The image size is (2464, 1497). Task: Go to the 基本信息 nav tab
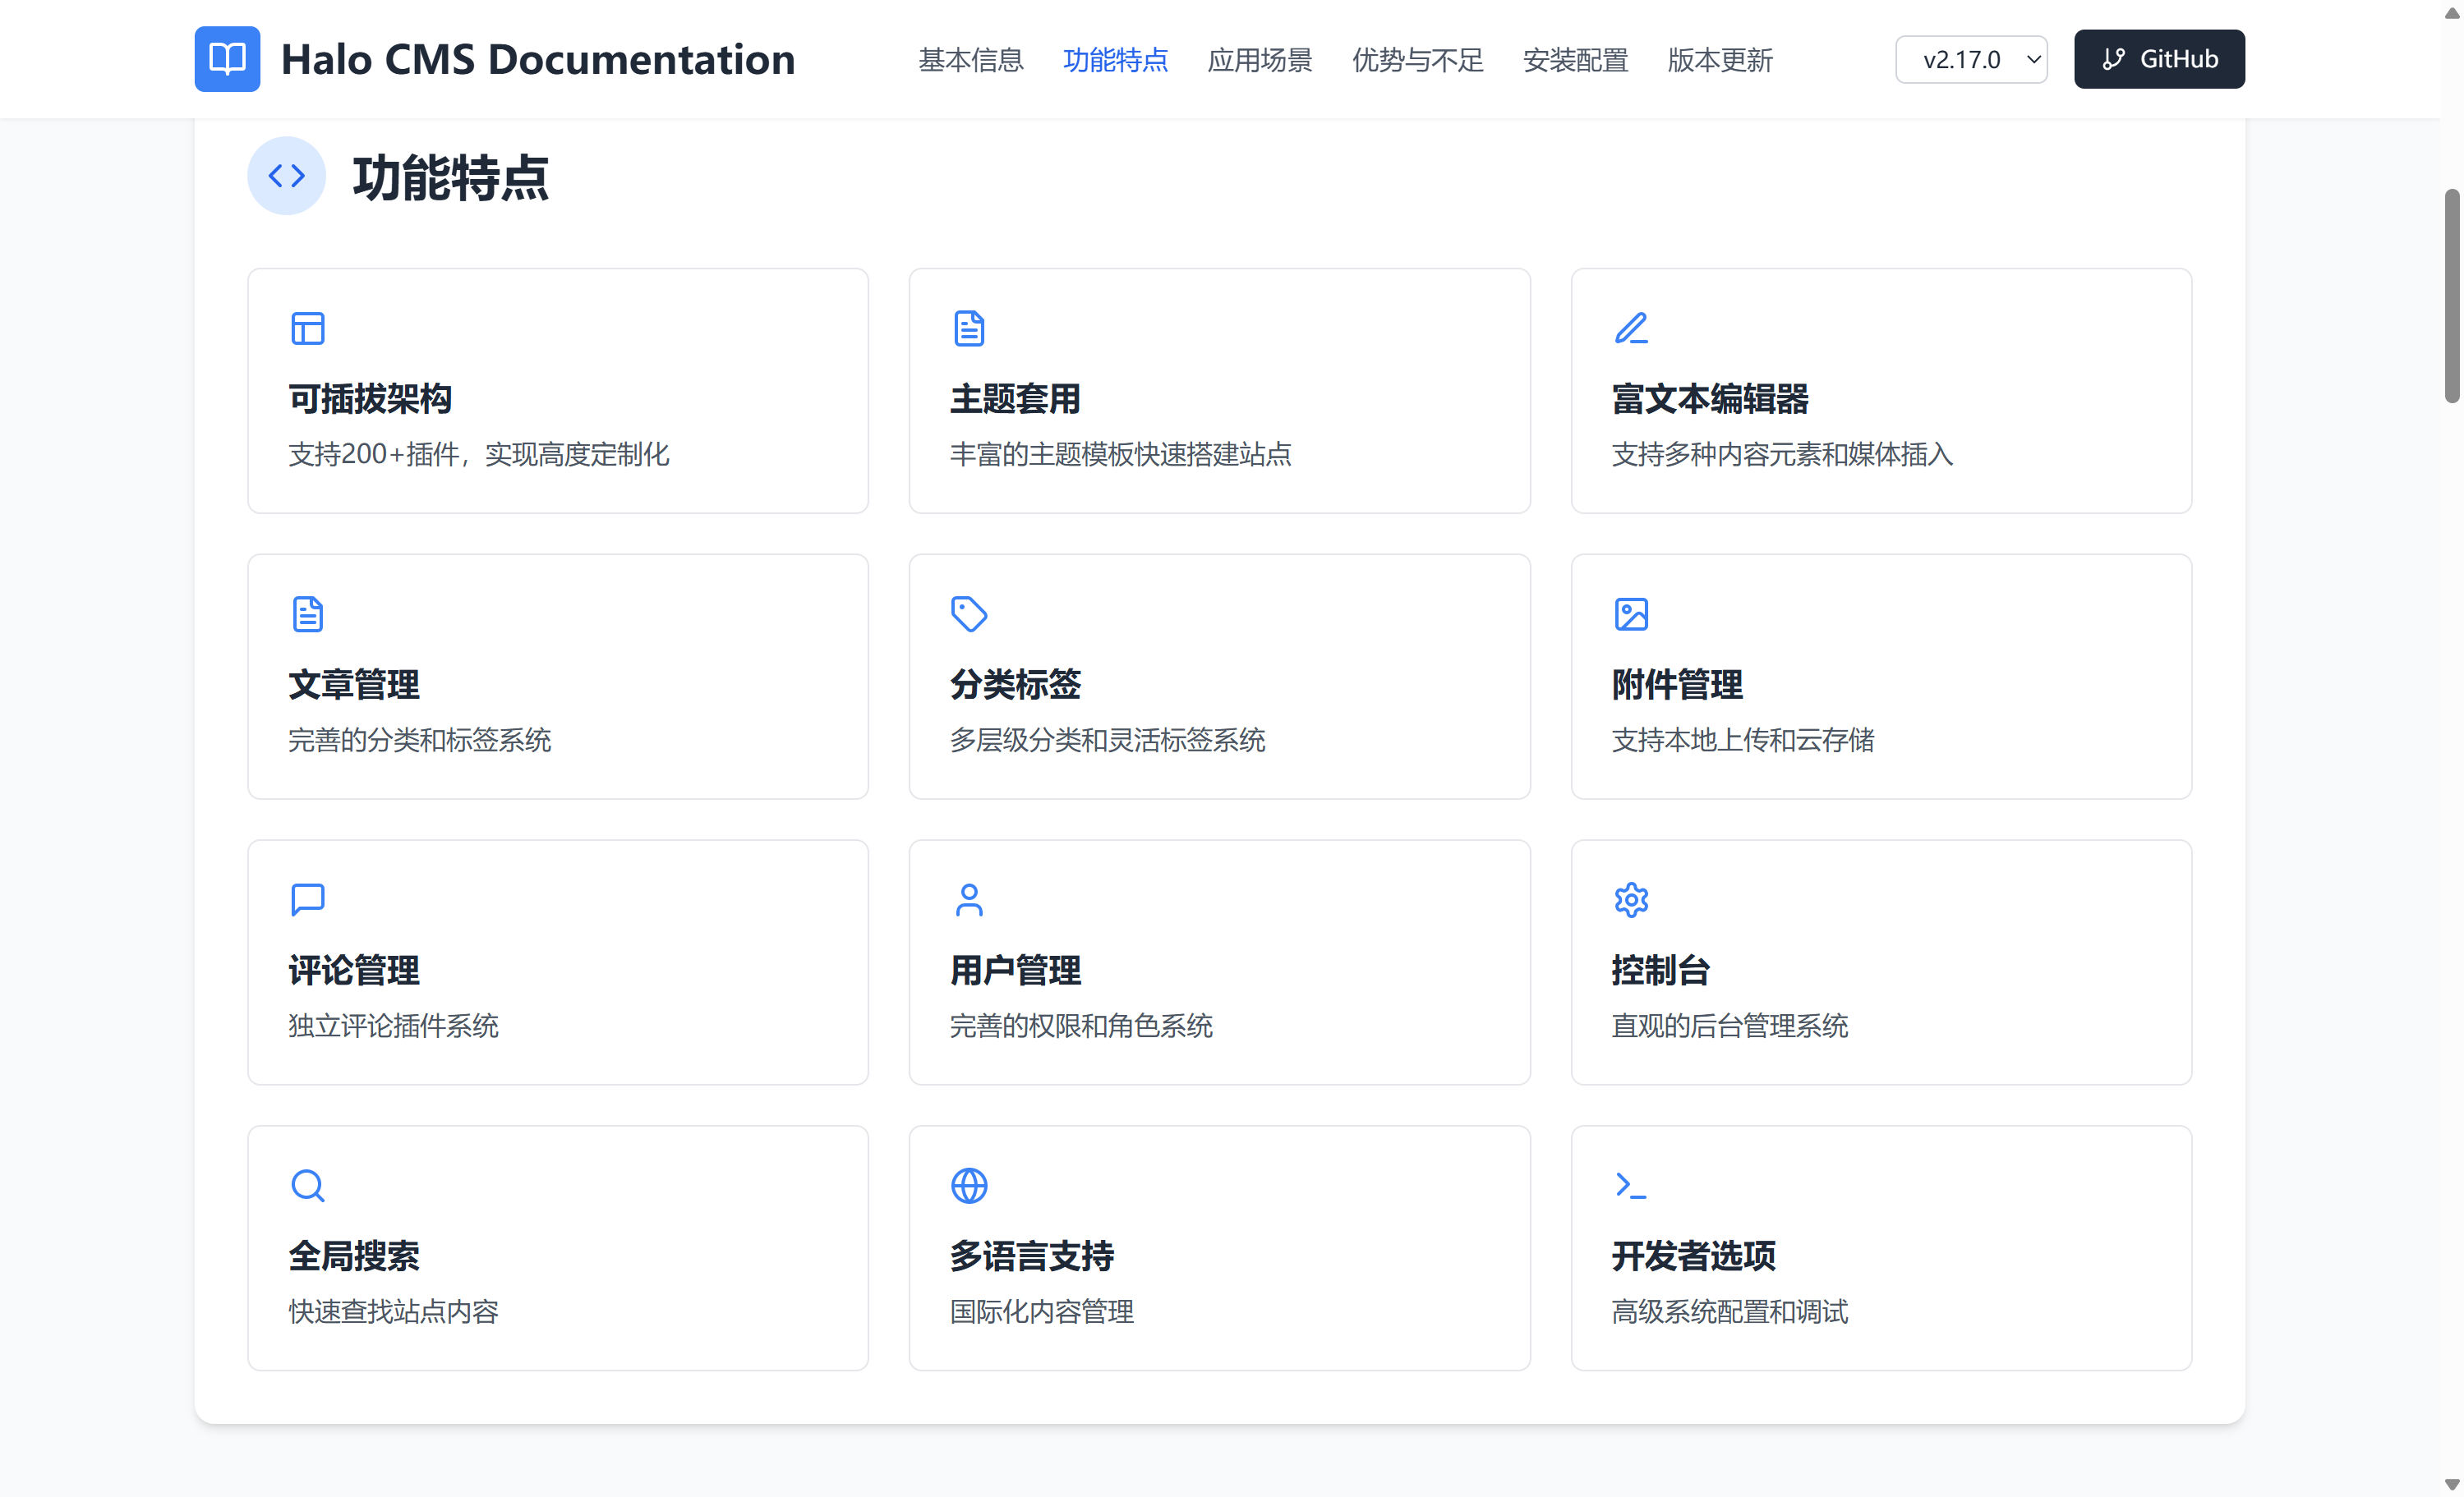pyautogui.click(x=970, y=60)
